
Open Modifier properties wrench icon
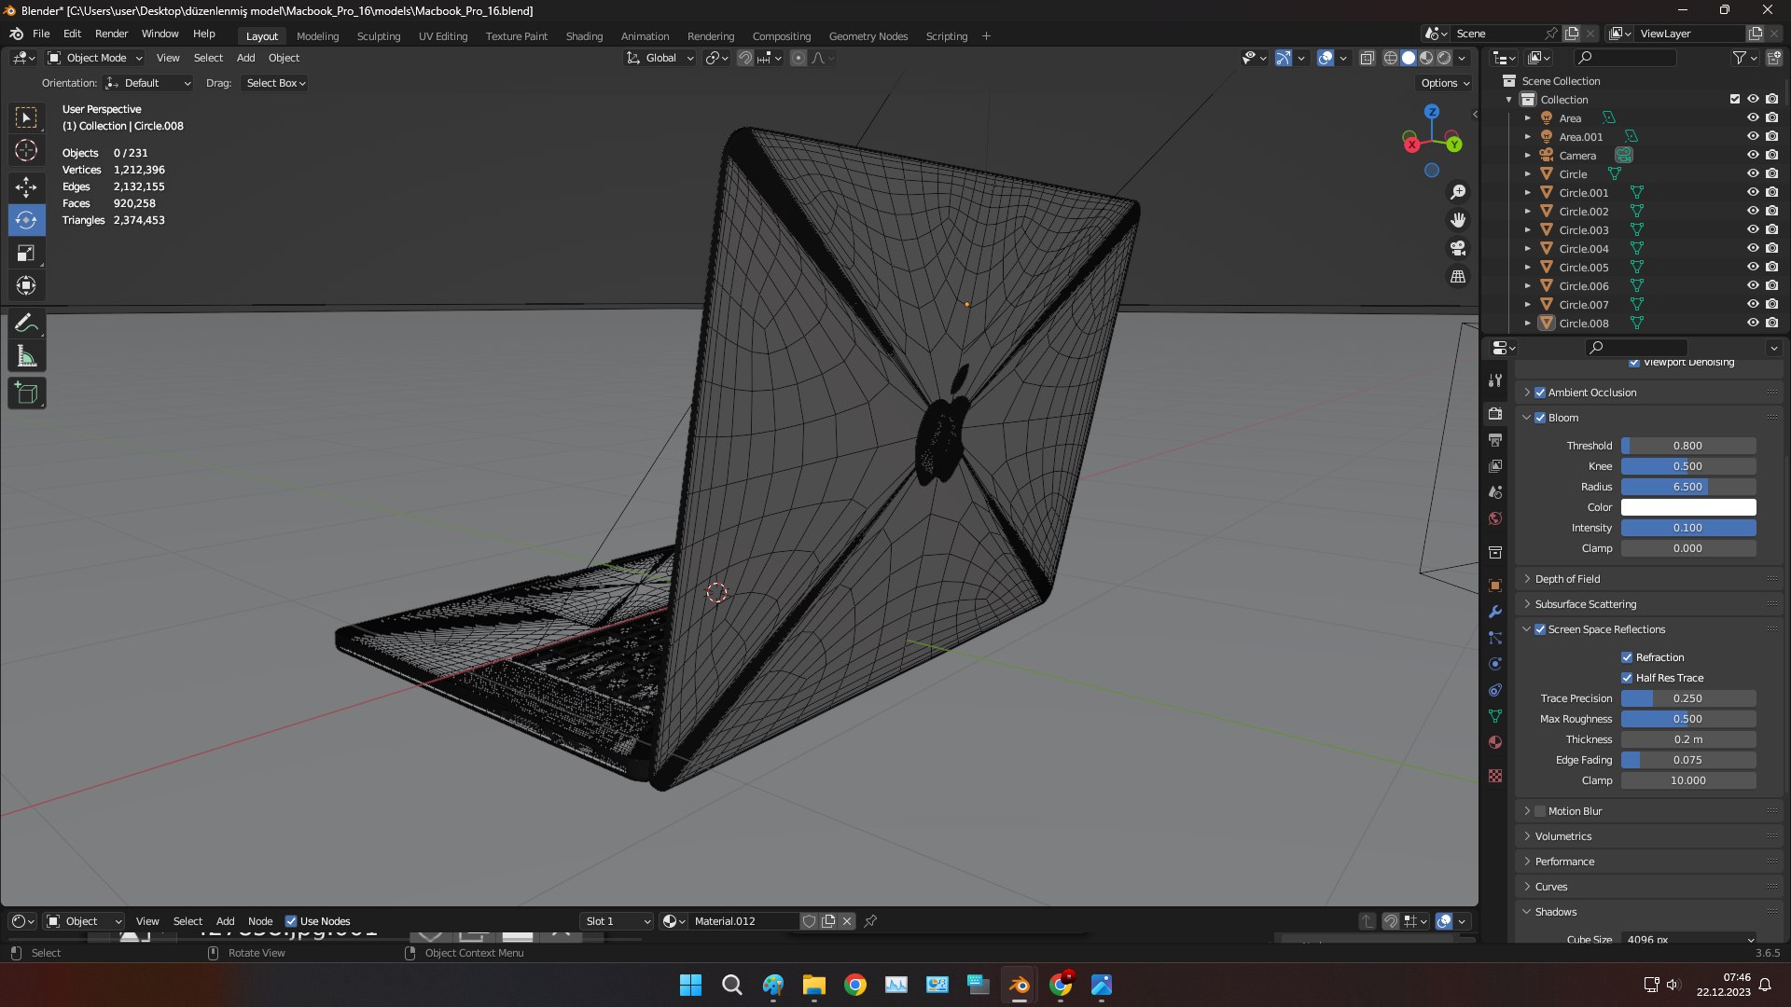click(x=1495, y=612)
